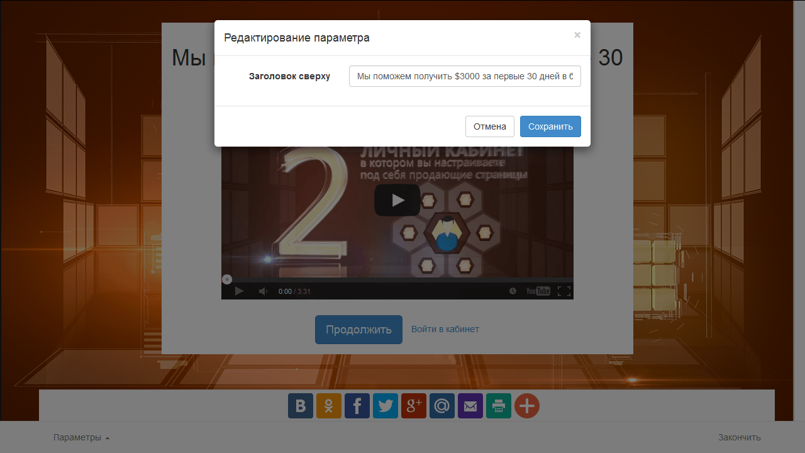The image size is (805, 453).
Task: Expand the Параметры menu
Action: [82, 438]
